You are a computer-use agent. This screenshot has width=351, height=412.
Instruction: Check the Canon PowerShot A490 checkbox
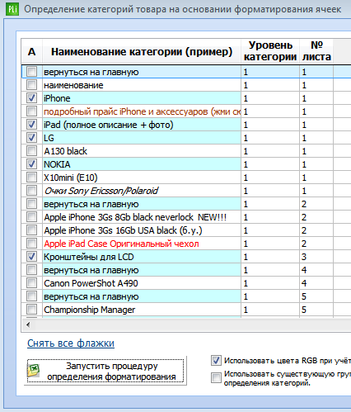[x=31, y=283]
